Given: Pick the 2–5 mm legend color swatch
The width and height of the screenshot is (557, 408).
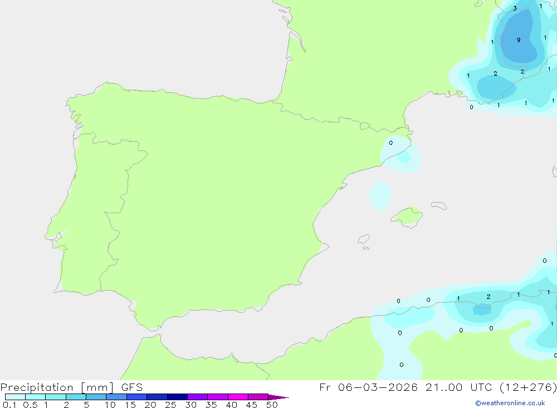Looking at the screenshot, I should (76, 397).
